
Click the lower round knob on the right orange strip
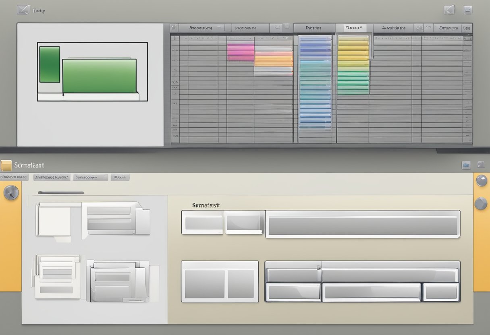(481, 203)
